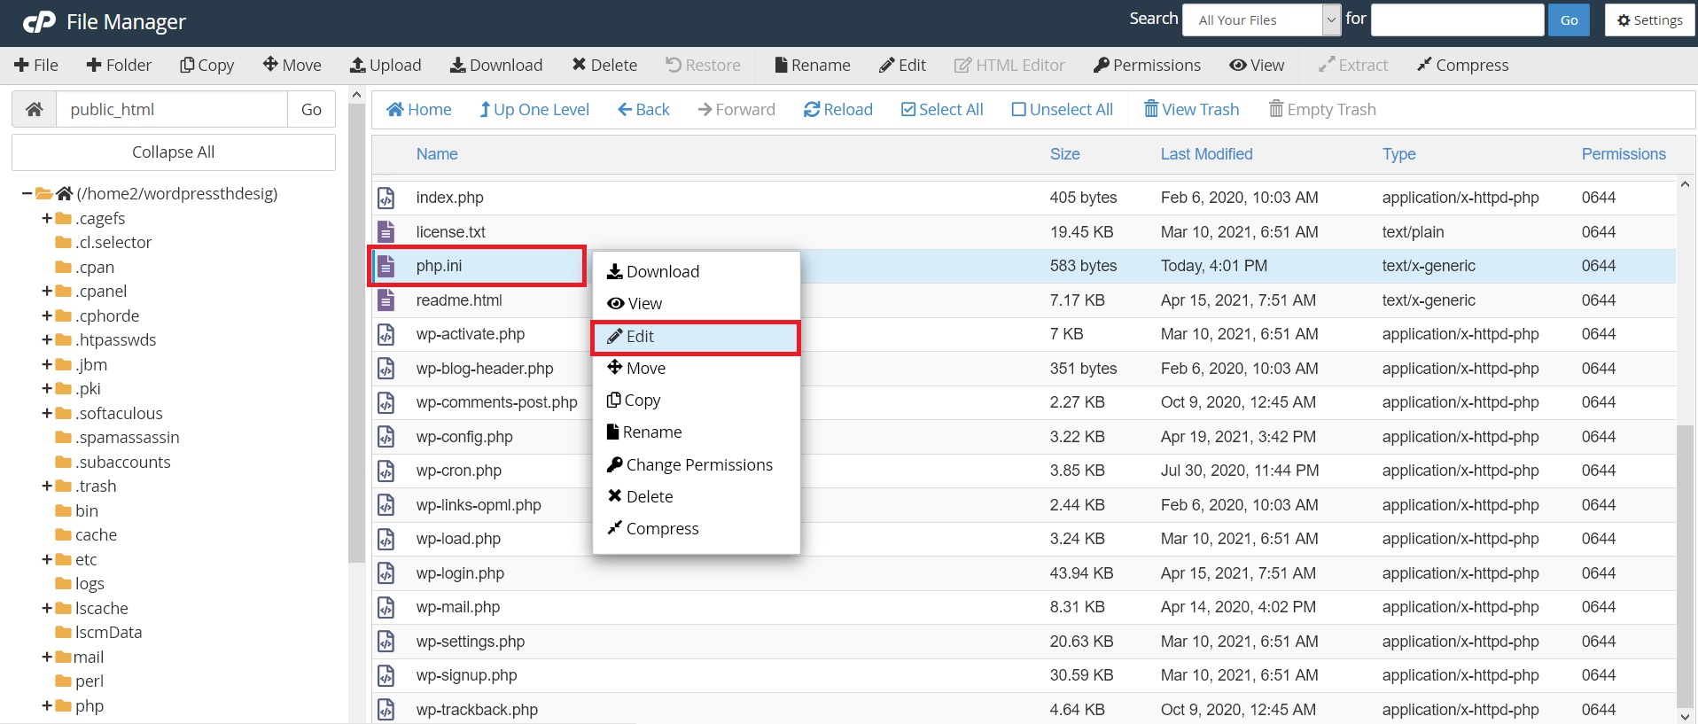Click the Compress toolbar icon
This screenshot has height=724, width=1698.
pyautogui.click(x=1424, y=65)
